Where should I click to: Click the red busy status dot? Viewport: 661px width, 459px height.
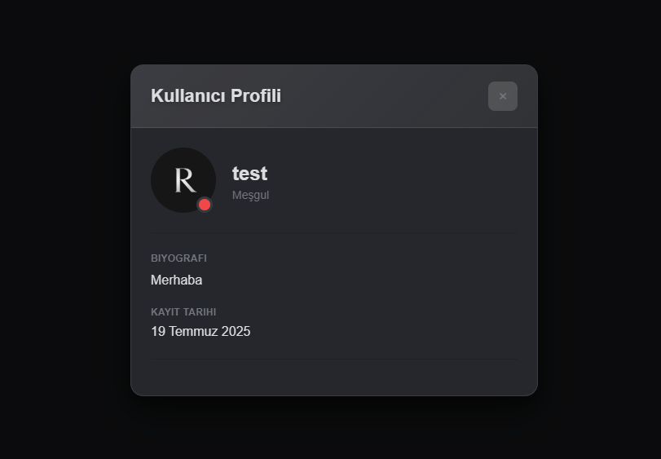pyautogui.click(x=205, y=205)
